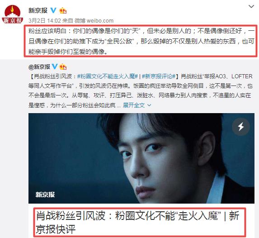Open the post options chevron menu
Screen dimensions: 259x238
point(251,6)
